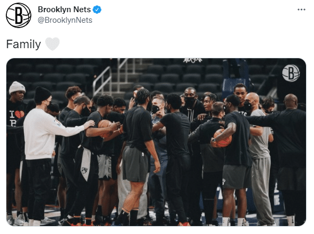This screenshot has height=234, width=314.
Task: Click the "Family" tweet text
Action: tap(23, 44)
